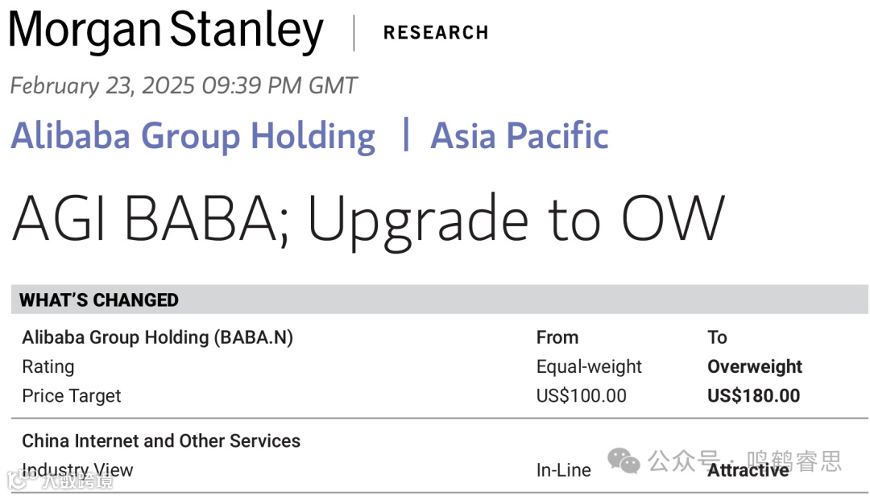This screenshot has width=870, height=496.
Task: Click the To column header
Action: coord(717,337)
